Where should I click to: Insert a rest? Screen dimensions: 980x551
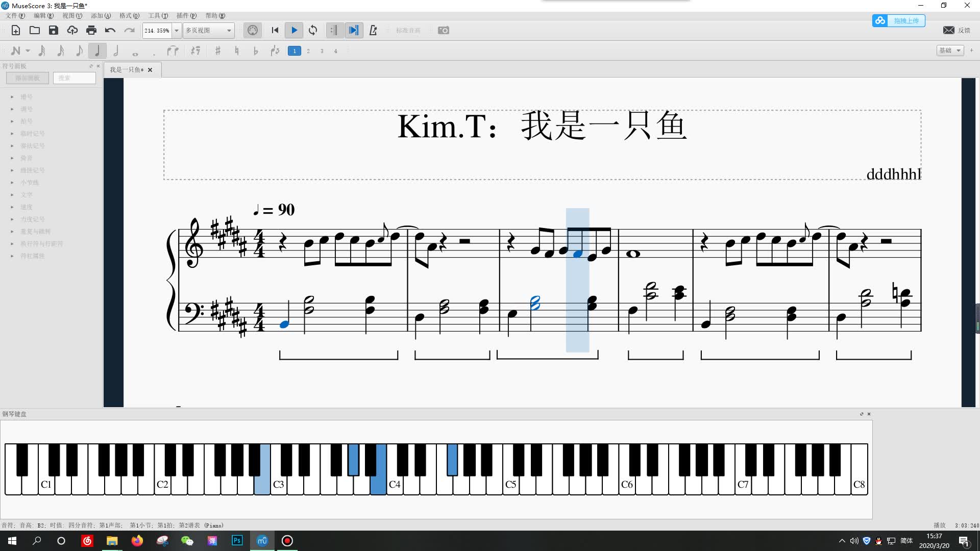tap(195, 51)
